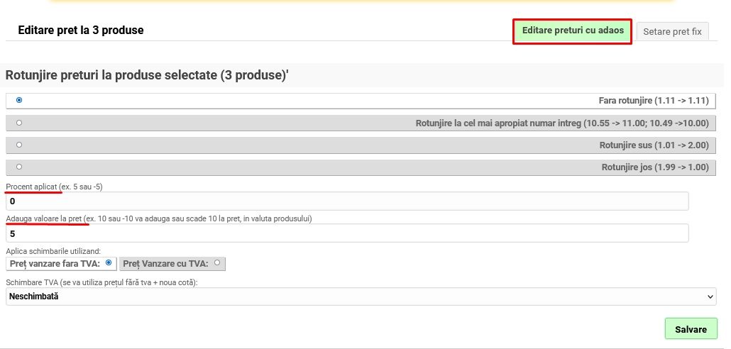Open the Editare preturi cu adaos tab
The width and height of the screenshot is (731, 349).
(x=573, y=31)
